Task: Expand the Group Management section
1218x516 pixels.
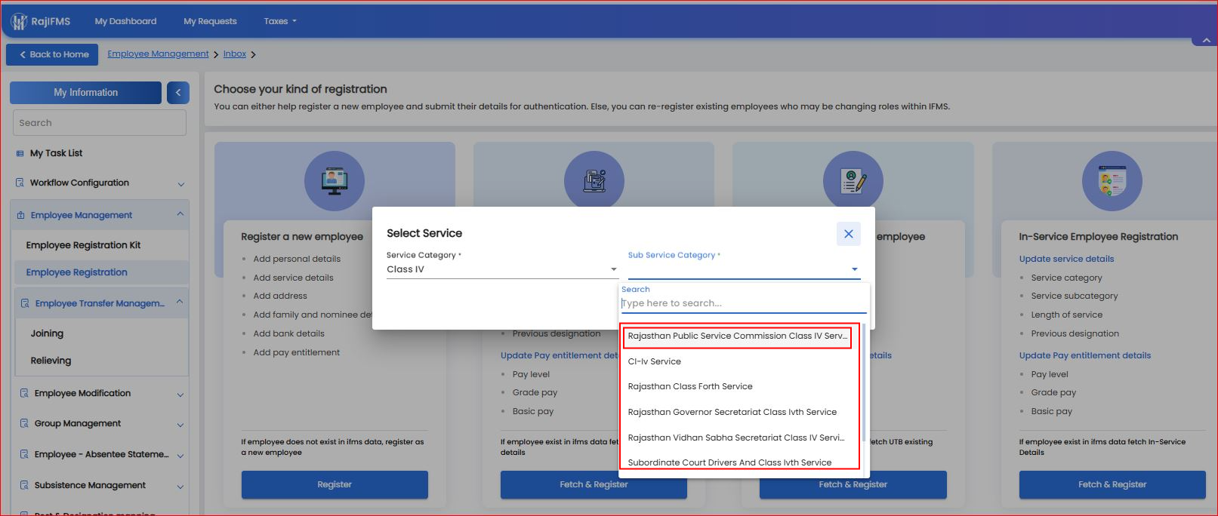Action: tap(180, 425)
